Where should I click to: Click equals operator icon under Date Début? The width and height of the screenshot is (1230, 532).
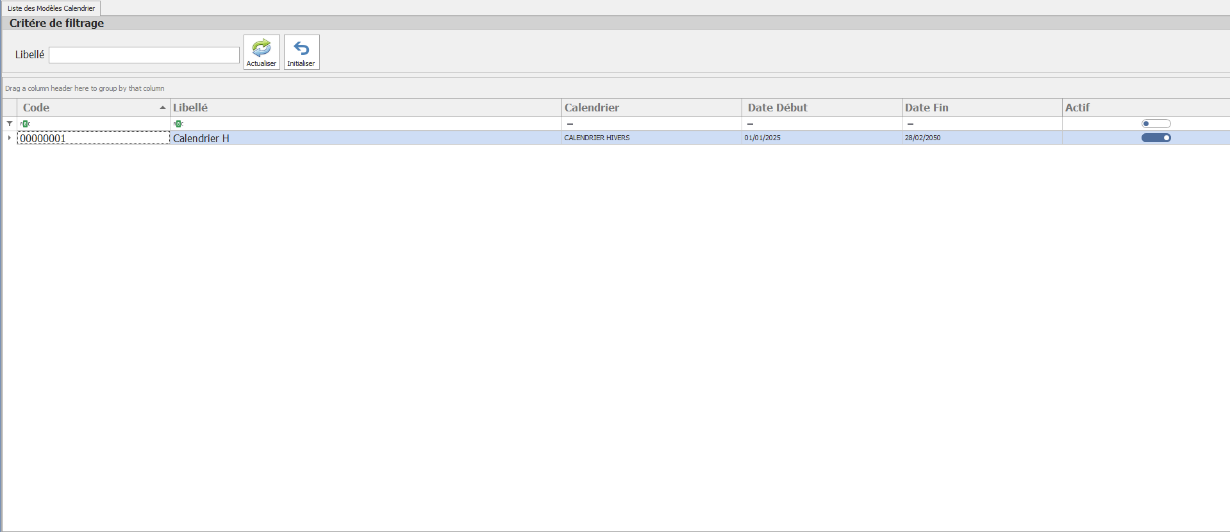pyautogui.click(x=750, y=124)
